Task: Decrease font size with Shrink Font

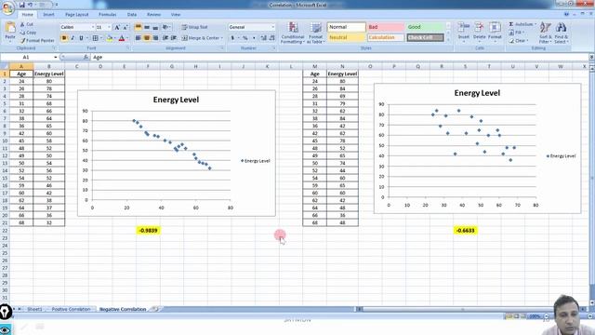Action: coord(126,27)
